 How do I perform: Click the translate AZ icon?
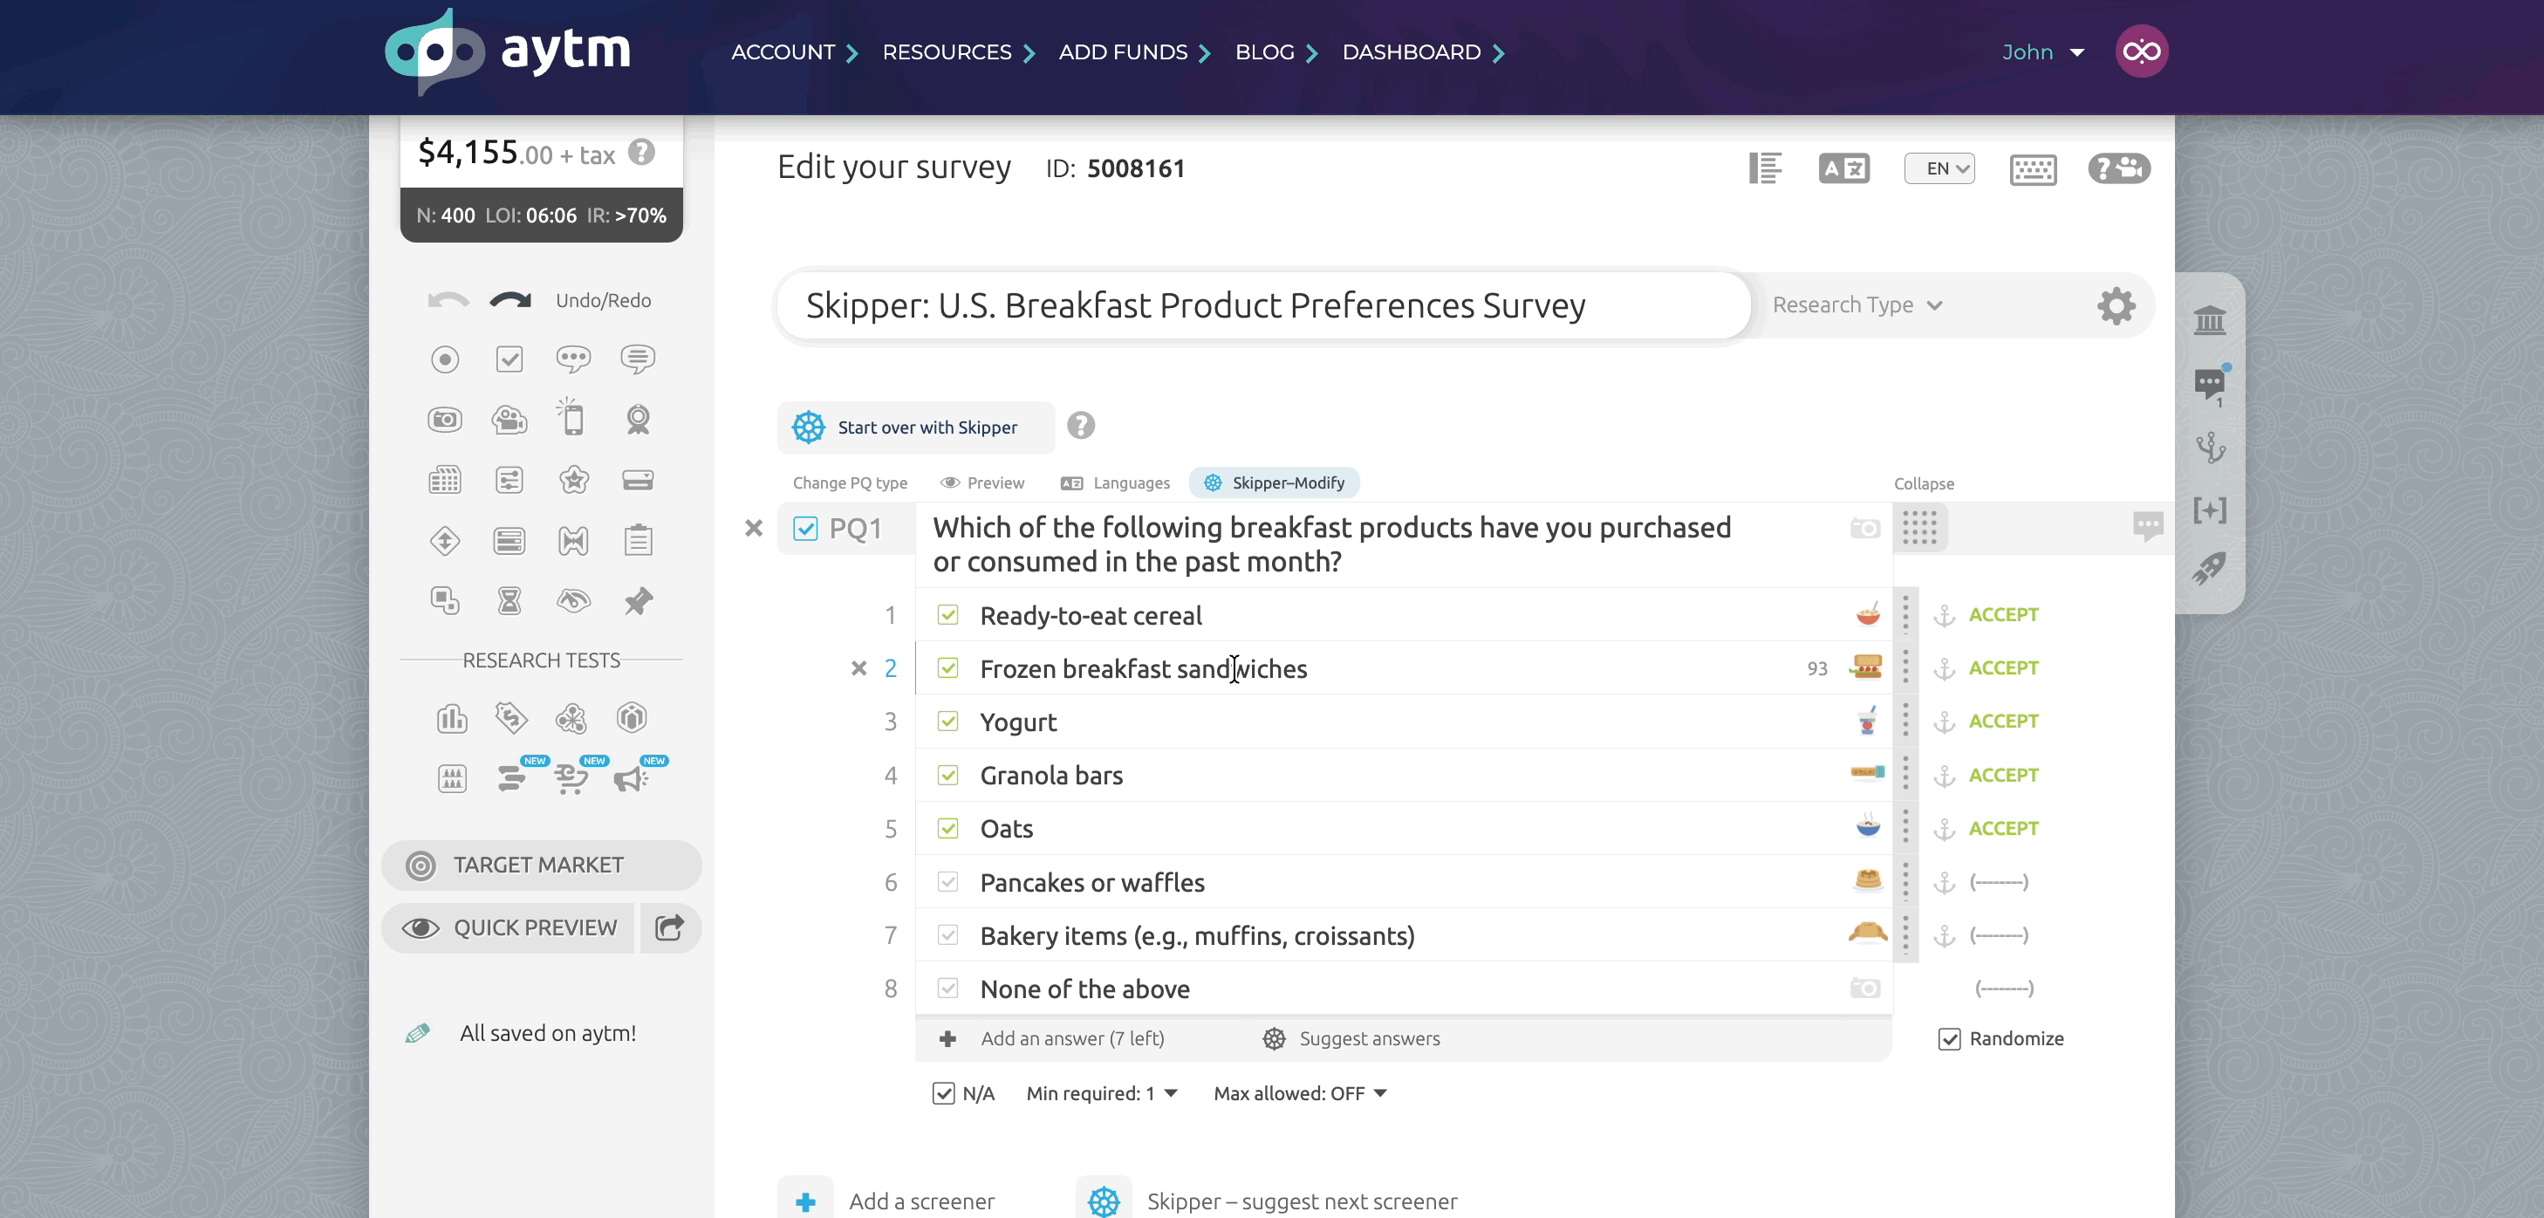(1843, 169)
